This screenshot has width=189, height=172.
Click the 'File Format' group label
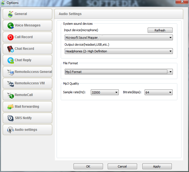click(70, 63)
